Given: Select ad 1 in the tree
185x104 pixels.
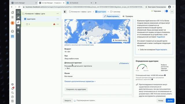Looking at the screenshot, I should (29, 24).
